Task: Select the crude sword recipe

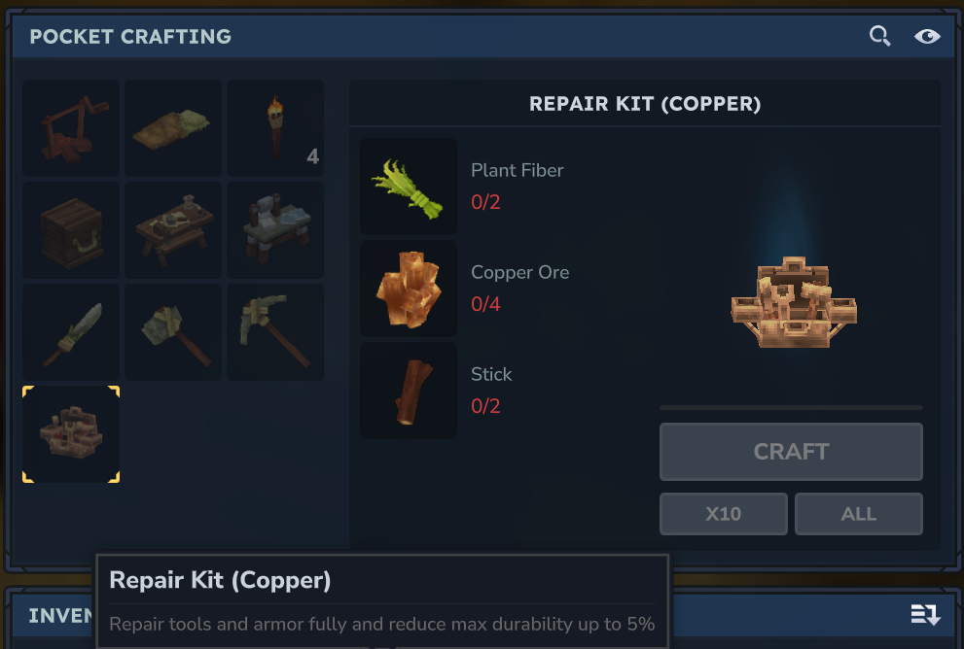Action: pos(71,332)
